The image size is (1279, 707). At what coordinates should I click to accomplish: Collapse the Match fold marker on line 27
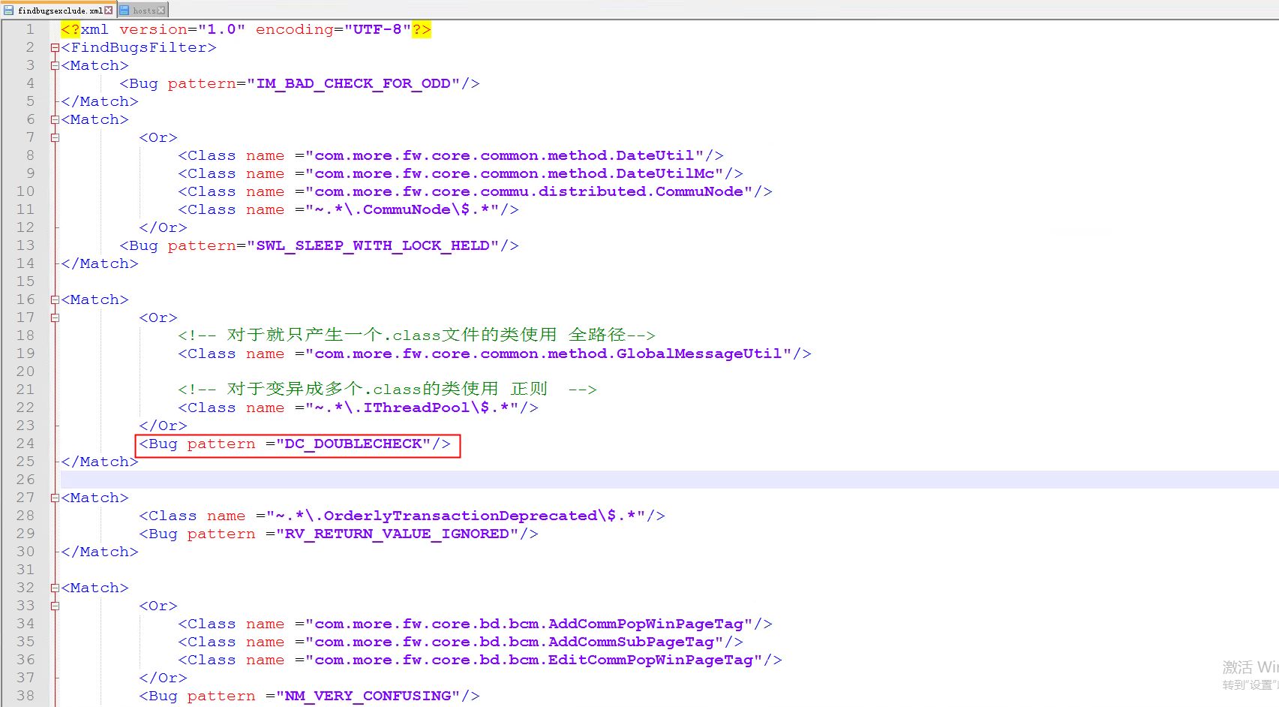[x=55, y=498]
